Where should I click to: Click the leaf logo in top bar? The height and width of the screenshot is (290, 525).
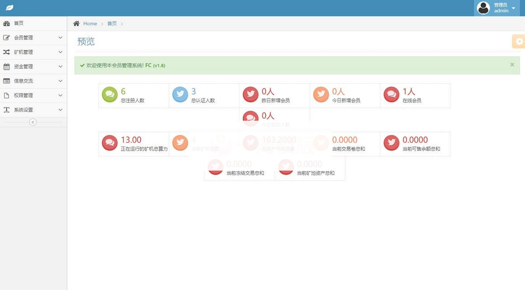coord(9,8)
